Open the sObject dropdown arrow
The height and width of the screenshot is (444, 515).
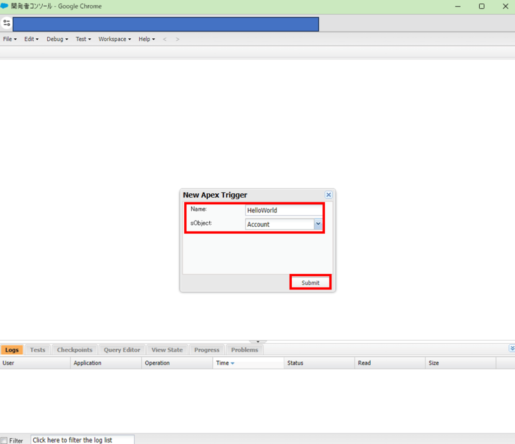click(318, 225)
